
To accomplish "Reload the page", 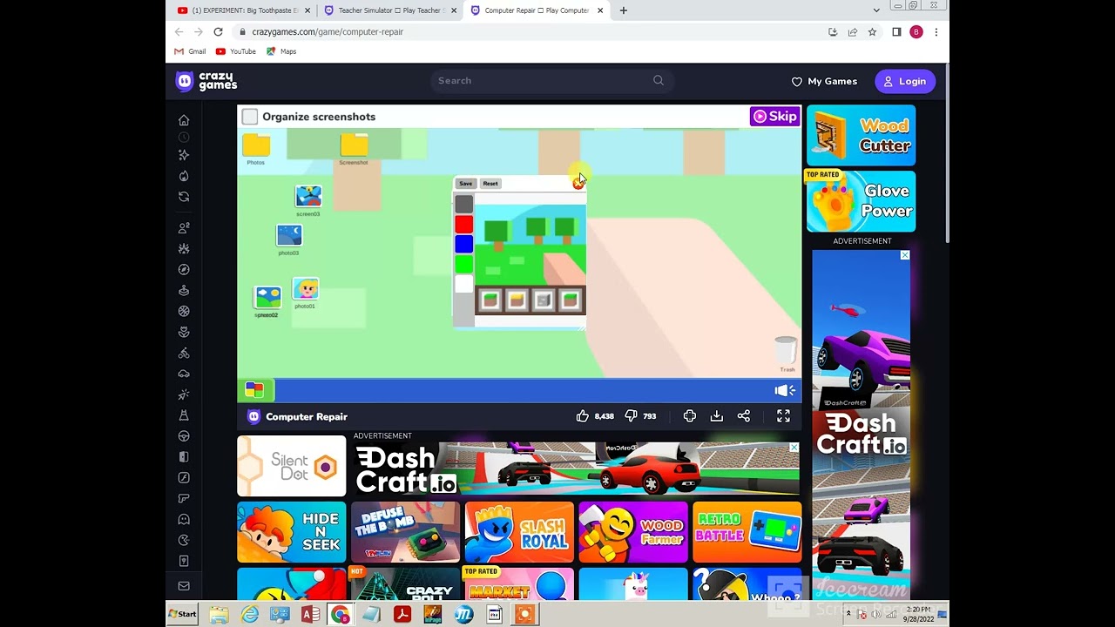I will pos(218,32).
